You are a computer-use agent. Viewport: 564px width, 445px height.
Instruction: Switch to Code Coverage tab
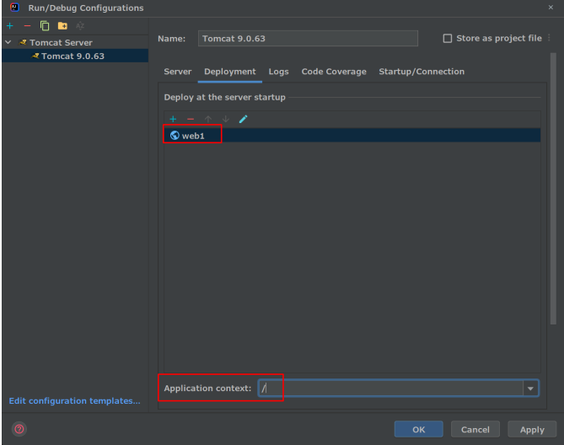point(334,72)
